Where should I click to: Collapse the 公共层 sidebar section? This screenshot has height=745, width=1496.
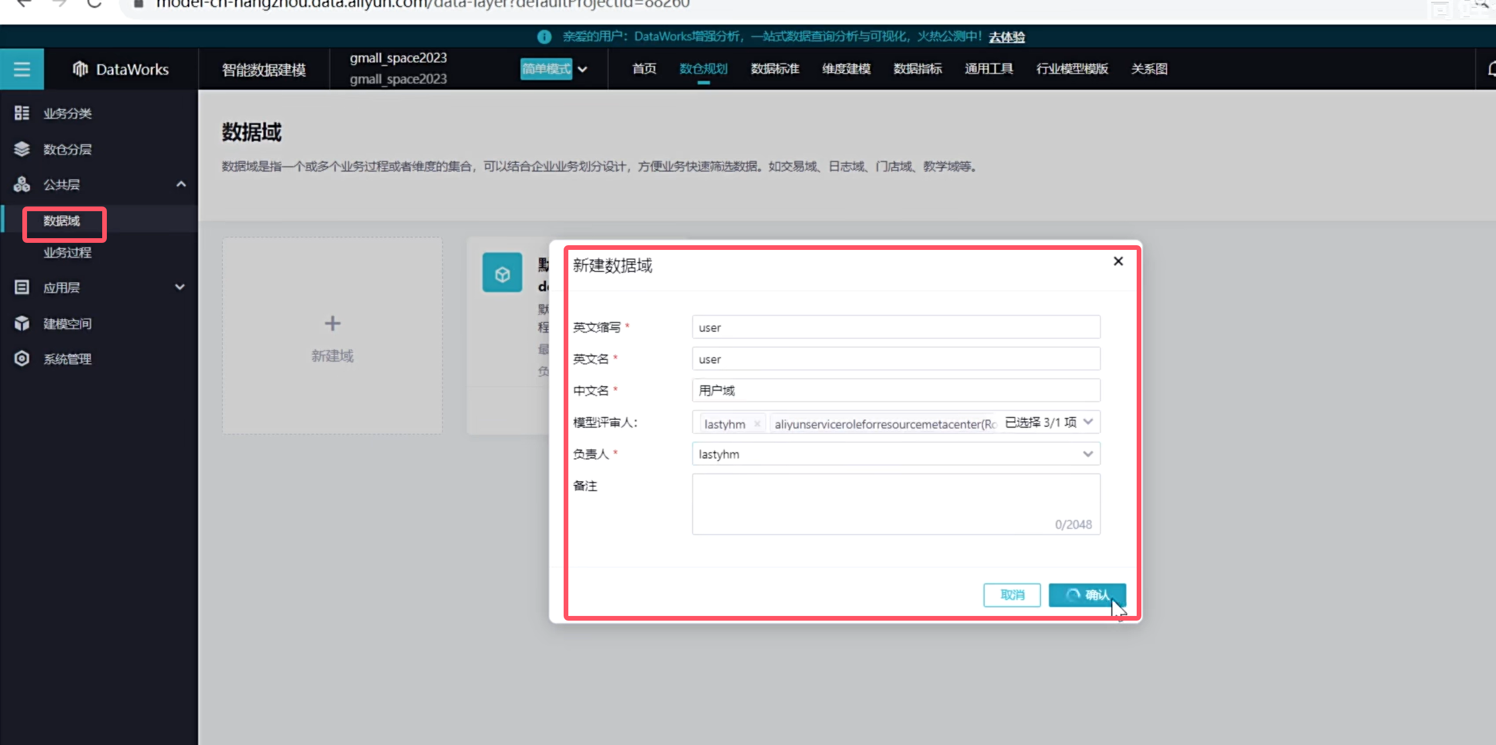181,184
